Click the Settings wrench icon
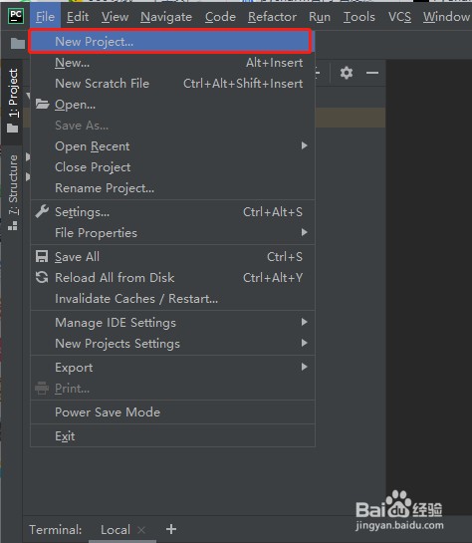 (42, 211)
